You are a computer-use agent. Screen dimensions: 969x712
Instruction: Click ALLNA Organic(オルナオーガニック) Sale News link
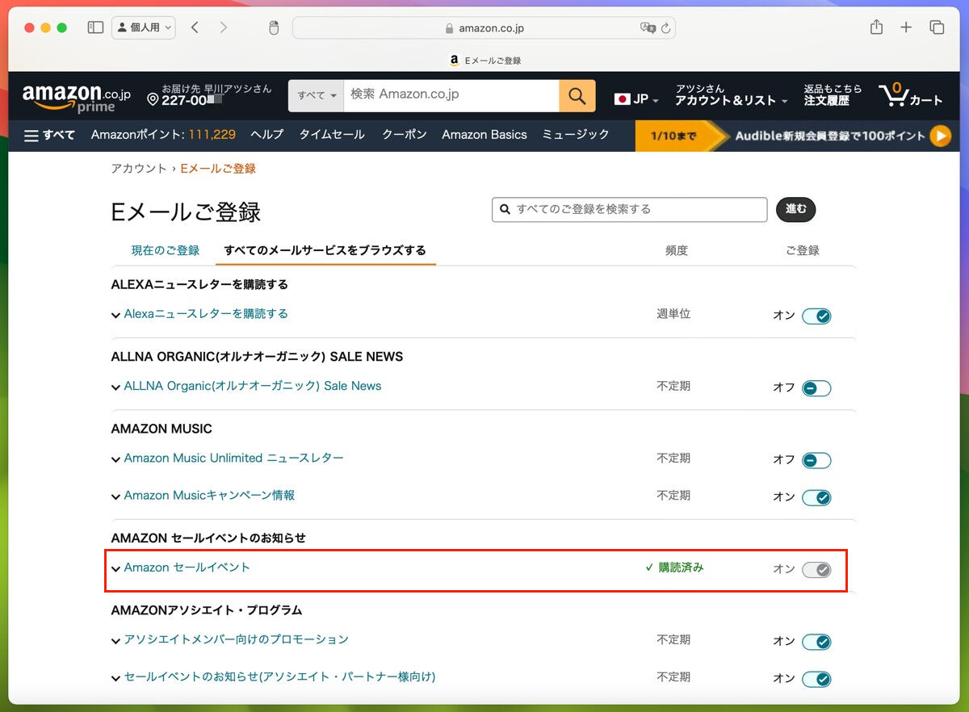(x=253, y=386)
